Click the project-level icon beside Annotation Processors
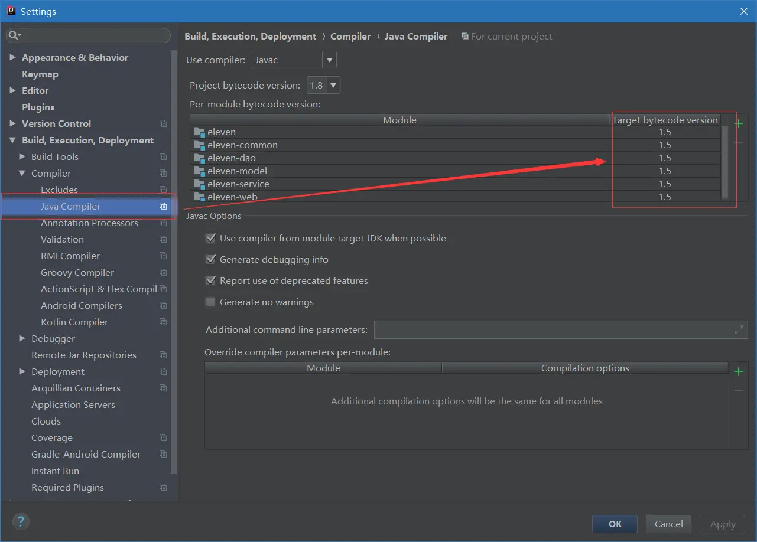This screenshot has width=757, height=542. pos(163,223)
